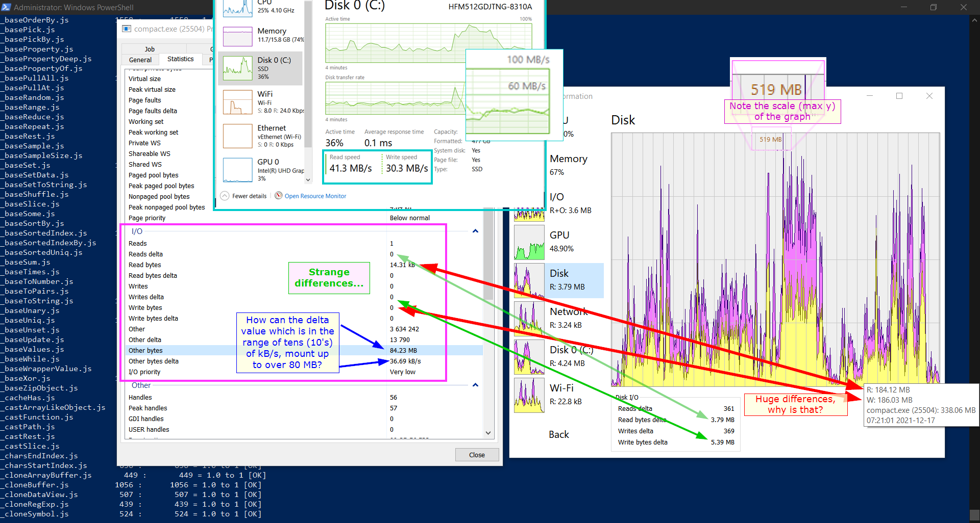
Task: Select the USER handles row
Action: coord(304,429)
